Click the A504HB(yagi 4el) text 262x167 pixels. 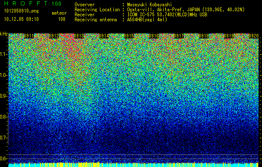[x=147, y=20]
